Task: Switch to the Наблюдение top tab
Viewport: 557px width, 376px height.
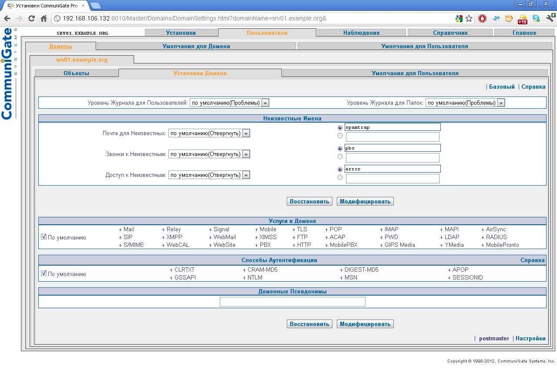Action: (x=361, y=33)
